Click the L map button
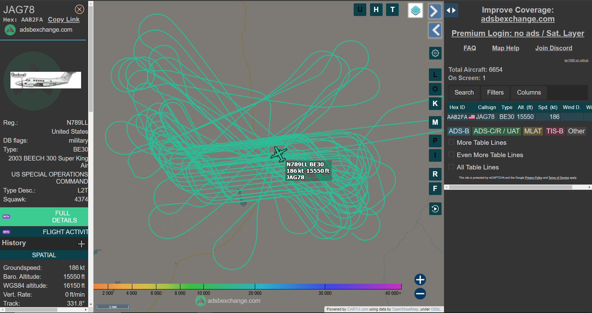Image resolution: width=592 pixels, height=313 pixels. click(435, 75)
